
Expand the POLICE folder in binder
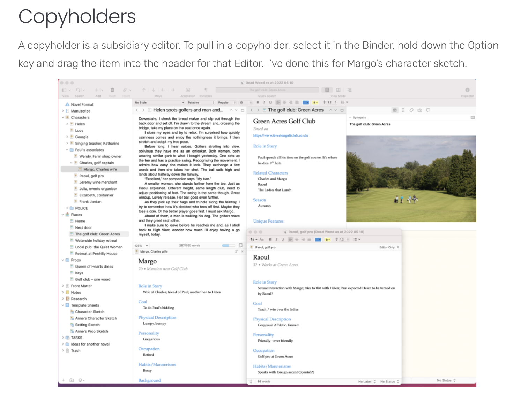(x=67, y=208)
